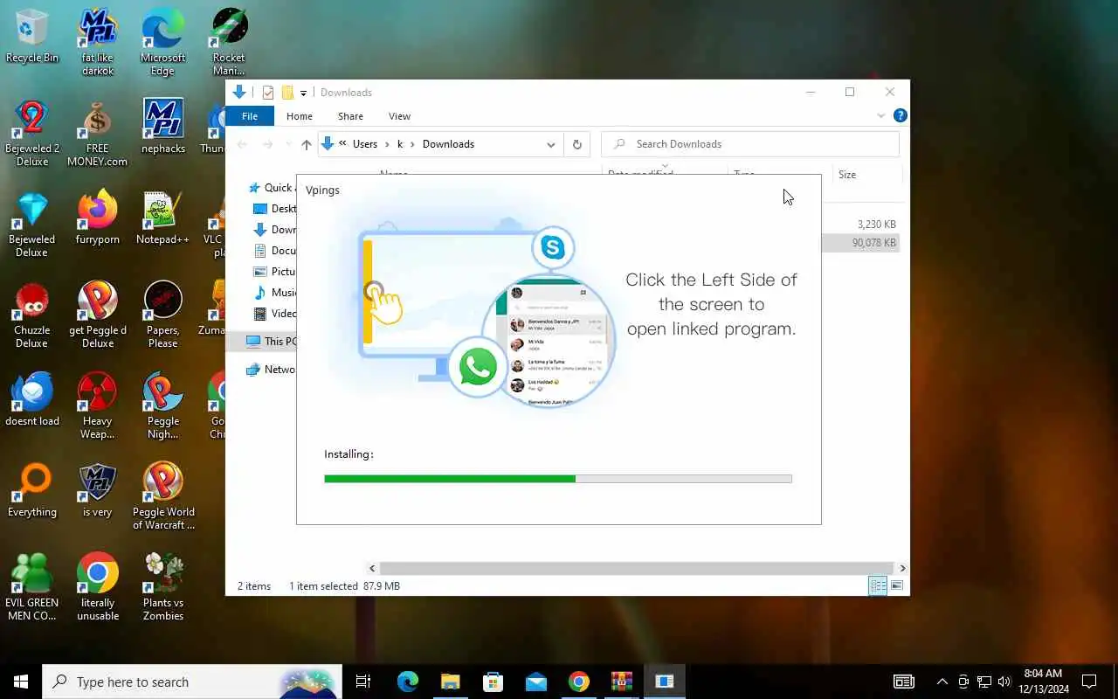
Task: Open Mail app from the taskbar
Action: pyautogui.click(x=536, y=682)
